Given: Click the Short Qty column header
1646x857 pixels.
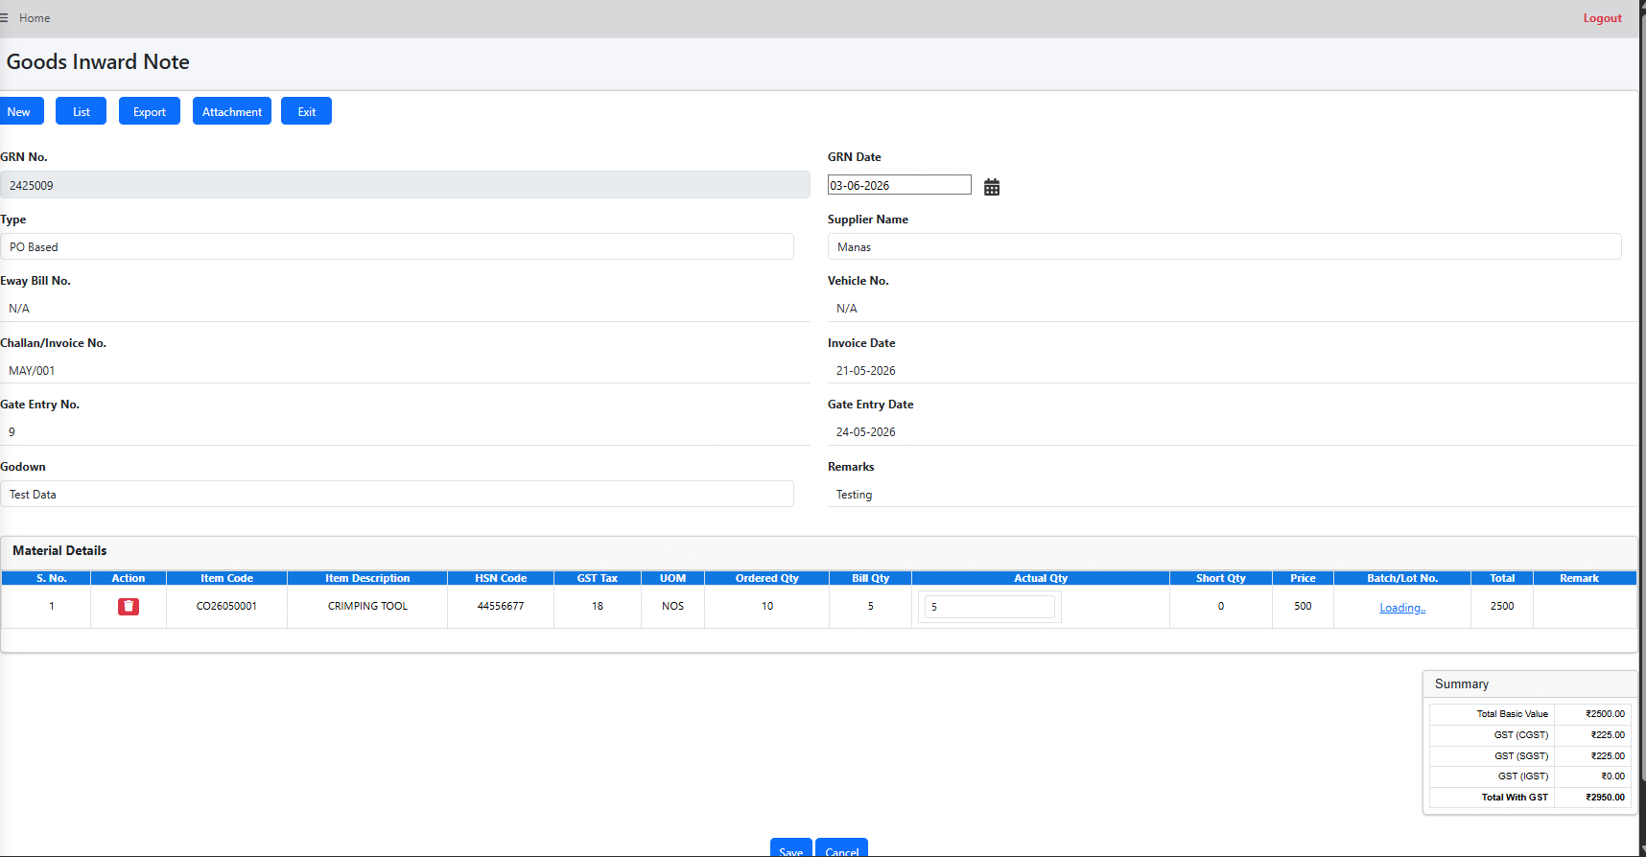Looking at the screenshot, I should coord(1221,578).
